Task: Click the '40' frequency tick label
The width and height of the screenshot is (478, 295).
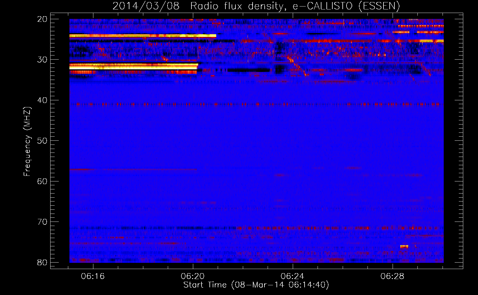Action: 42,100
